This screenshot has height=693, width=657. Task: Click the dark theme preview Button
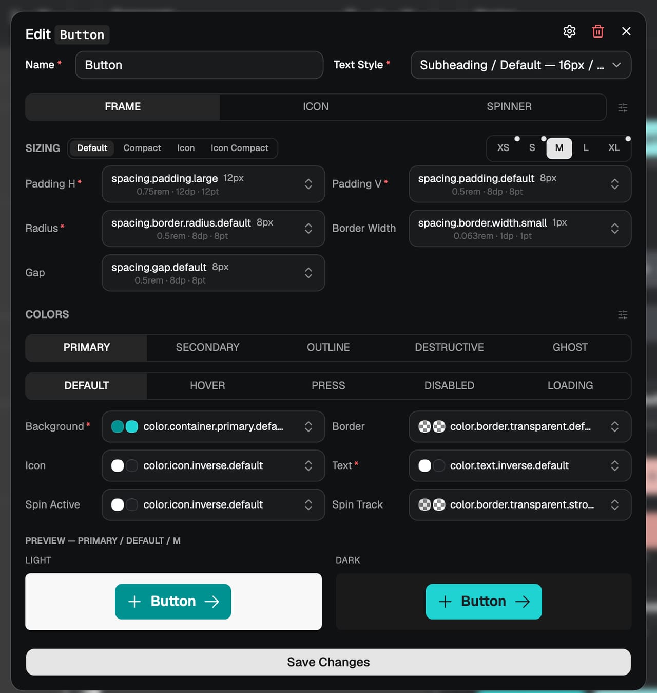click(x=484, y=602)
